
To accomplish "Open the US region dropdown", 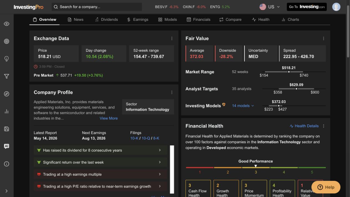I will tap(270, 7).
